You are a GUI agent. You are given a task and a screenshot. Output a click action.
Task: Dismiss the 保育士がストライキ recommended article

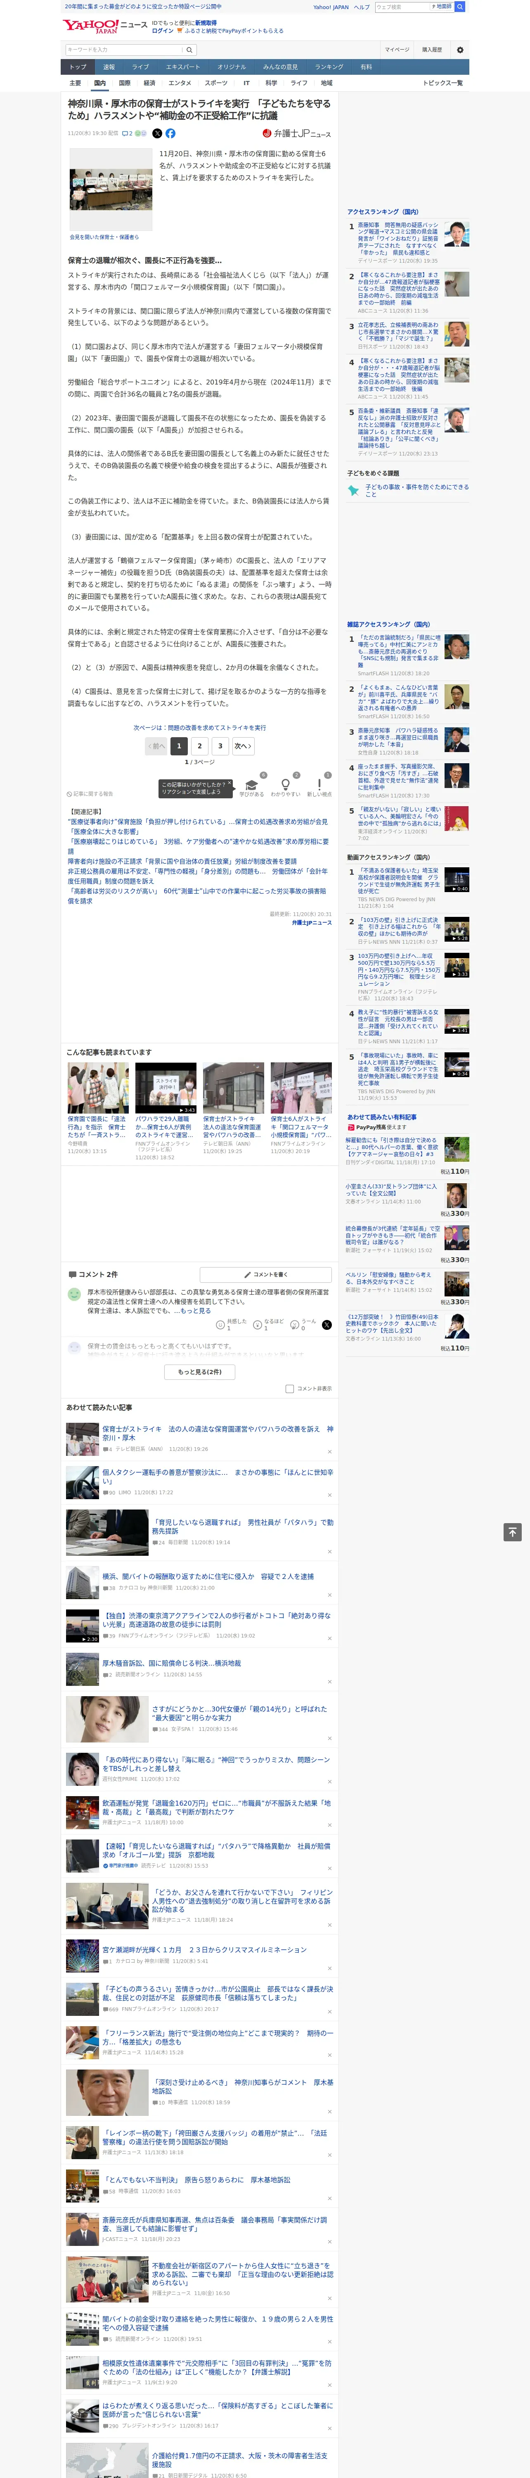330,1452
